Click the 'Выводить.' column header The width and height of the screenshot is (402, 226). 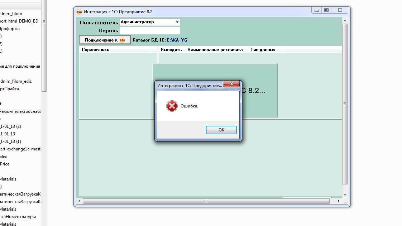[x=172, y=50]
